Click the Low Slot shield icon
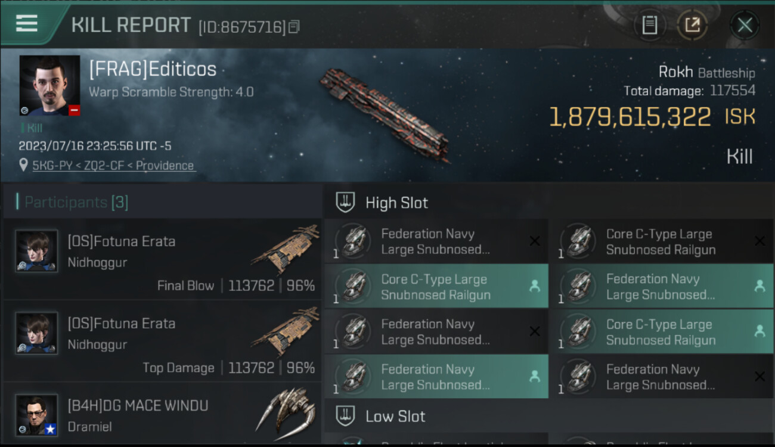This screenshot has width=775, height=447. [x=345, y=416]
